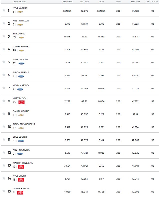The width and height of the screenshot is (159, 197).
Task: Click Toyota logo beside Martin Truex Jr.
Action: [21, 167]
